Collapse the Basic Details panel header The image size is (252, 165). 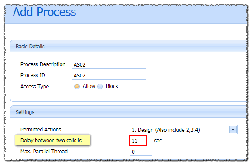[x=128, y=46]
